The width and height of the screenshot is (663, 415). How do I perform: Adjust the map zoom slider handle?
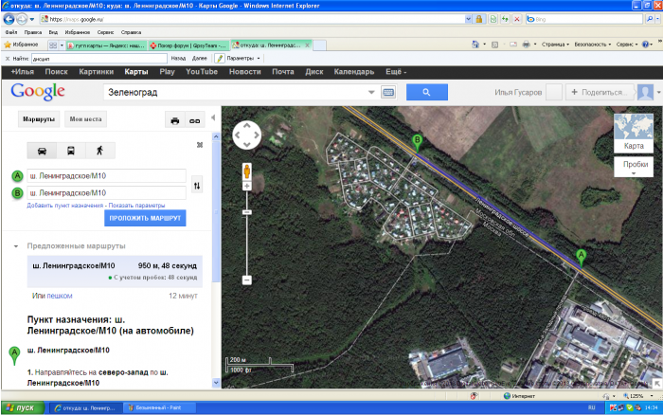coord(247,212)
